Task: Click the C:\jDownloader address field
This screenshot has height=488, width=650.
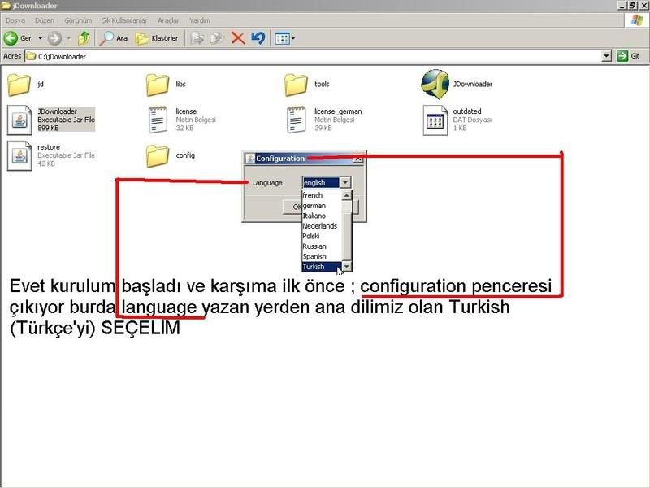Action: click(314, 56)
